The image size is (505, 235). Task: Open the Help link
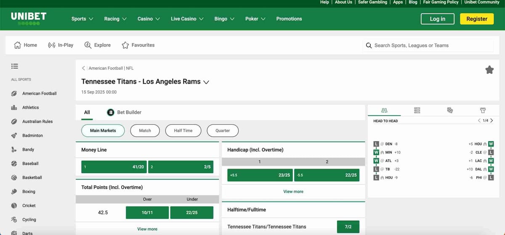pos(324,2)
